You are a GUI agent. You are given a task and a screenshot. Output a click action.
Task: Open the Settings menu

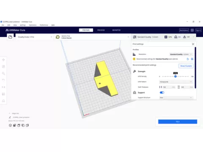[23, 25]
